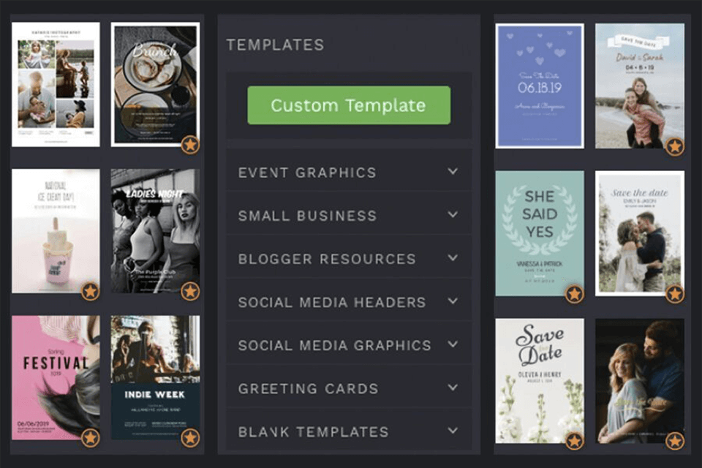Click star badge on She Said Yes template
Viewport: 702px width, 468px height.
coord(574,294)
